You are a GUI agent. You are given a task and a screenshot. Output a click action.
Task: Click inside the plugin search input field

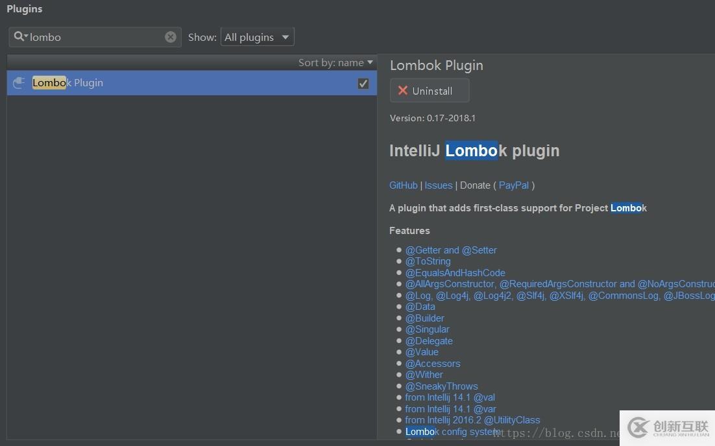coord(97,37)
